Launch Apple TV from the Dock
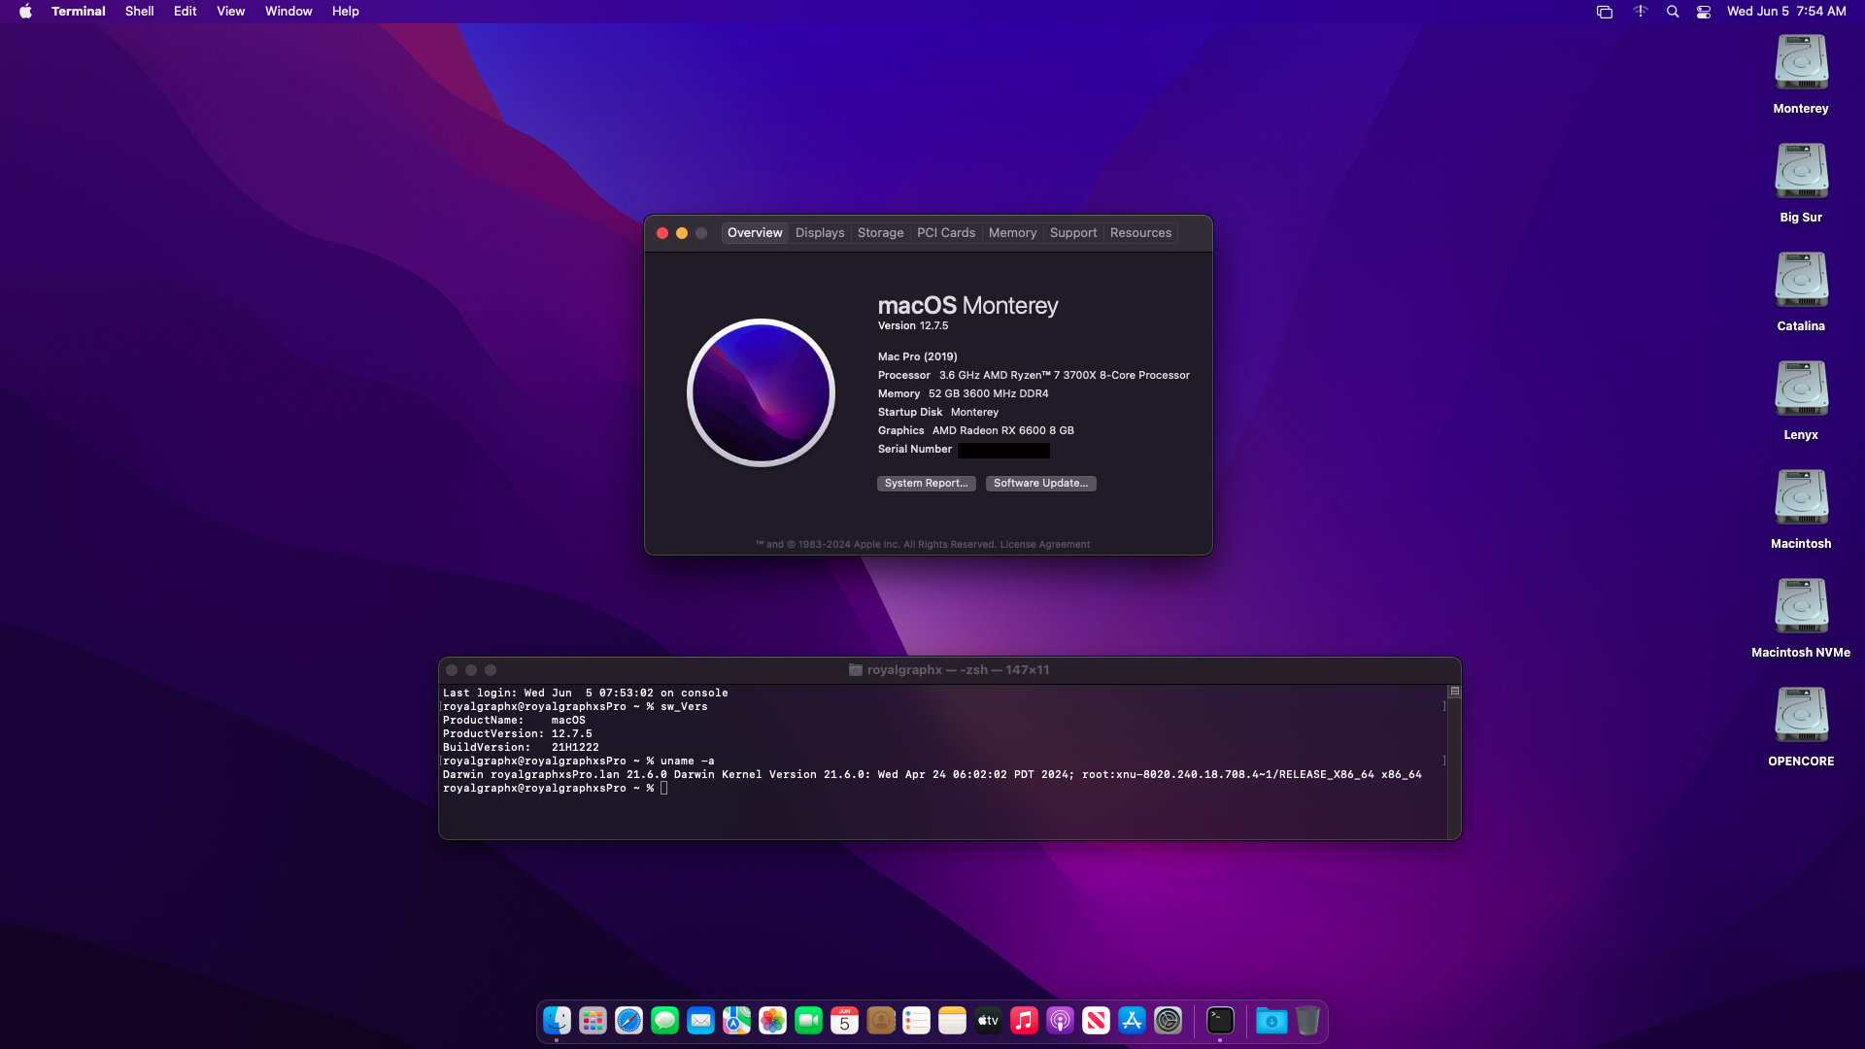1865x1049 pixels. [988, 1021]
